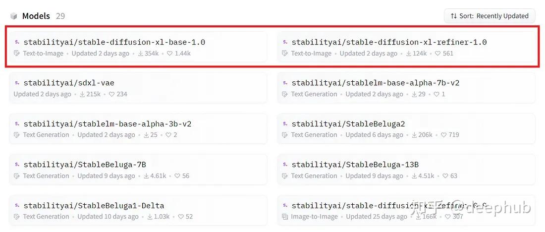Open the Sort: Recently Updated dropdown
Image resolution: width=545 pixels, height=232 pixels.
coord(489,16)
